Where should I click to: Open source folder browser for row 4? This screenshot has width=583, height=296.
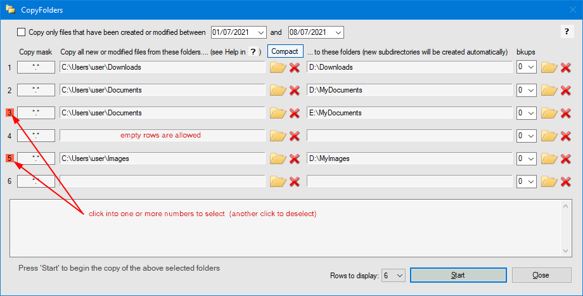pyautogui.click(x=278, y=136)
